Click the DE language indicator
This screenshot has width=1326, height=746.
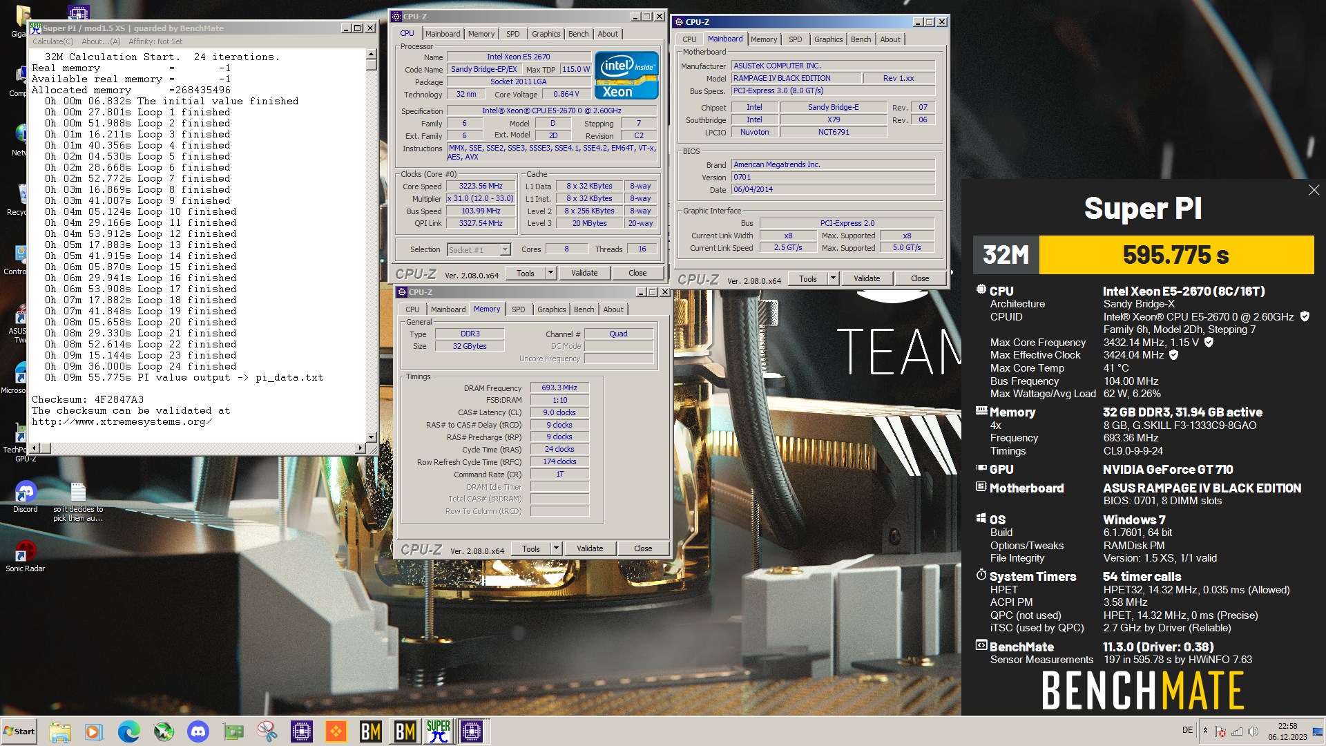pos(1187,730)
